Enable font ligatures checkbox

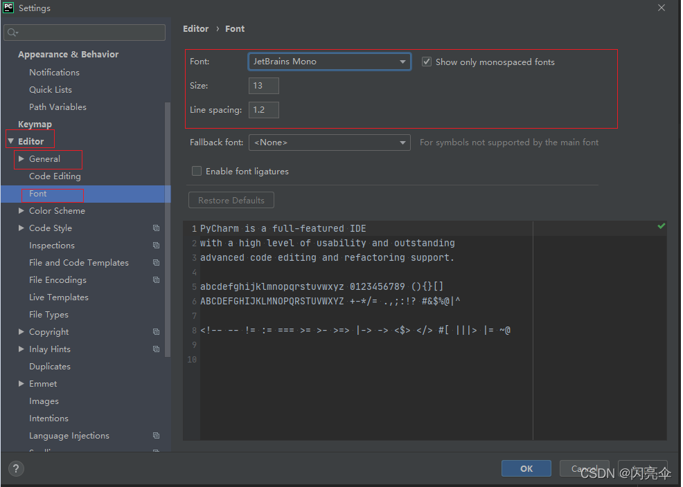coord(197,172)
